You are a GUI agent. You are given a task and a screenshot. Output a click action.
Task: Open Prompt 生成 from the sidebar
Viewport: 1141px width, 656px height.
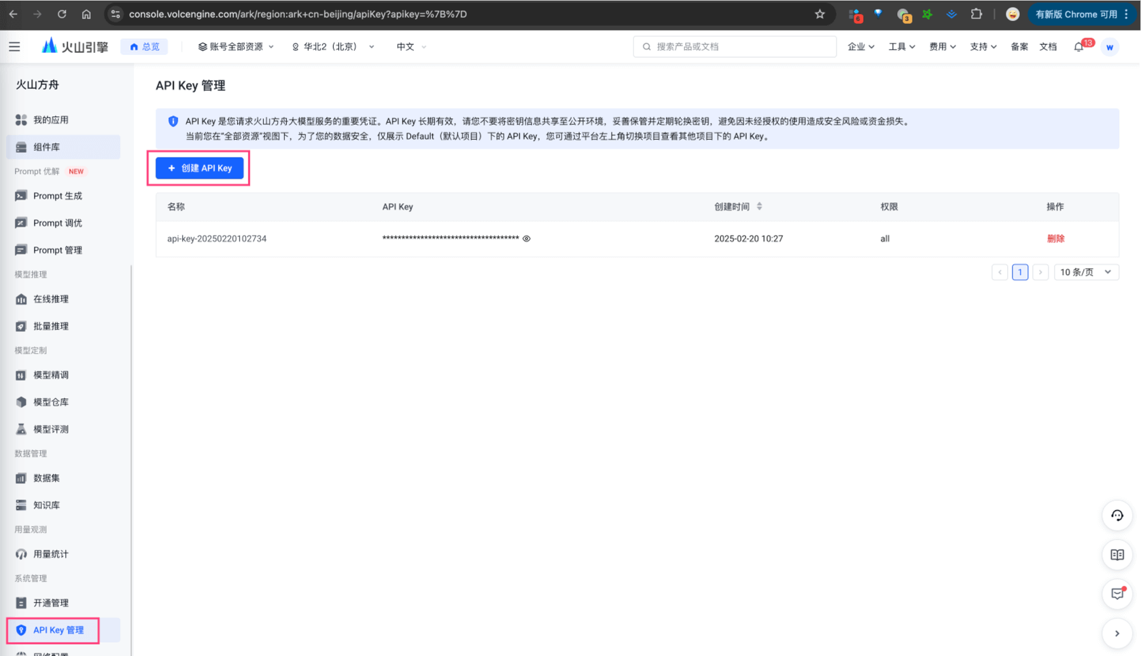(57, 196)
